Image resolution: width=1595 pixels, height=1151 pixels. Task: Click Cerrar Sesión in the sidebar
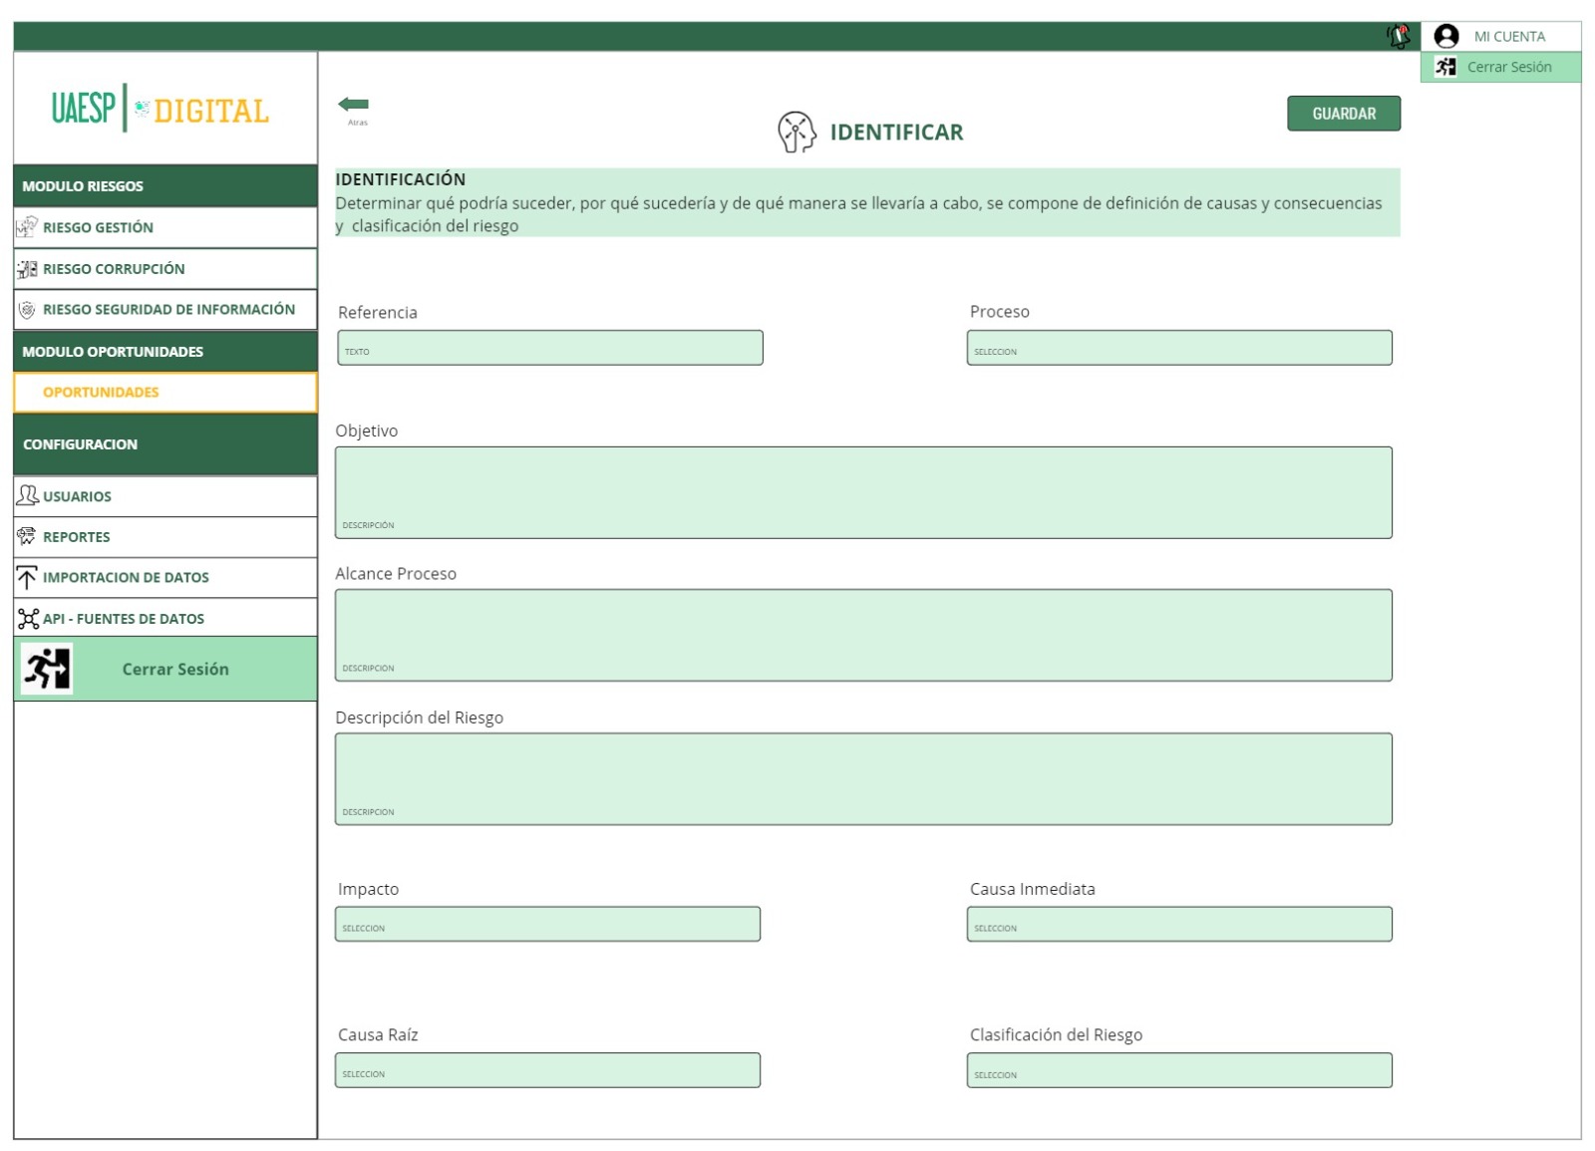pyautogui.click(x=165, y=669)
